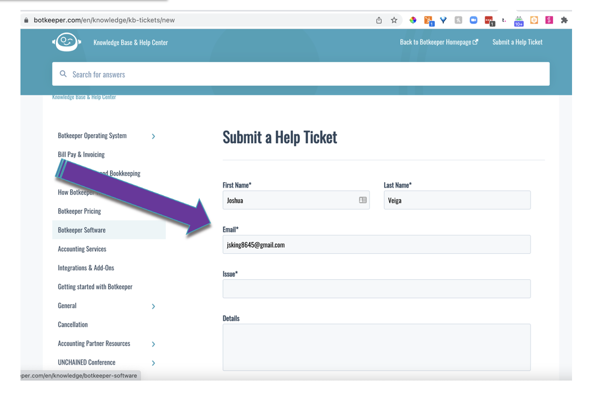Expand Accounting Partner Resources chevron
This screenshot has height=399, width=592.
[153, 344]
